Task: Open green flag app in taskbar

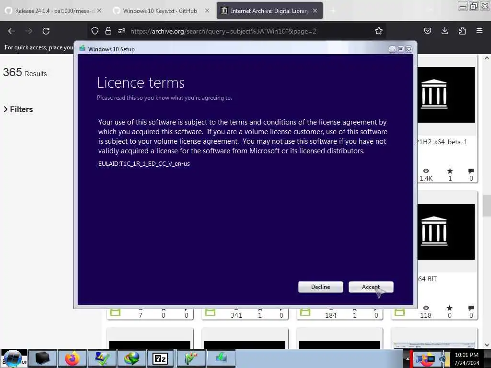Action: (191, 358)
